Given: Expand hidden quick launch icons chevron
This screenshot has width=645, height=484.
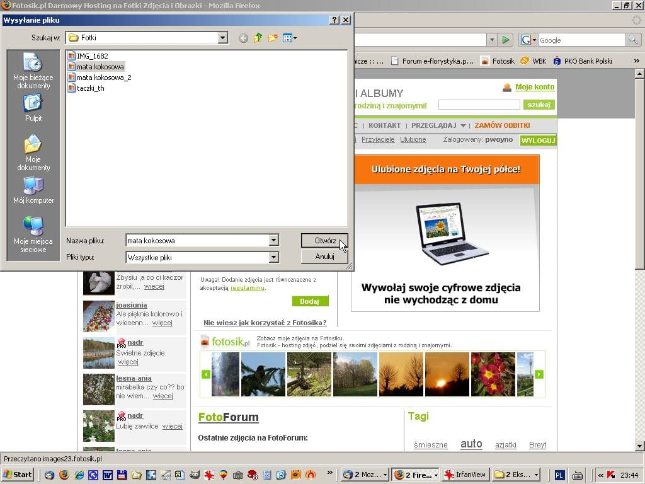Looking at the screenshot, I should [x=329, y=473].
